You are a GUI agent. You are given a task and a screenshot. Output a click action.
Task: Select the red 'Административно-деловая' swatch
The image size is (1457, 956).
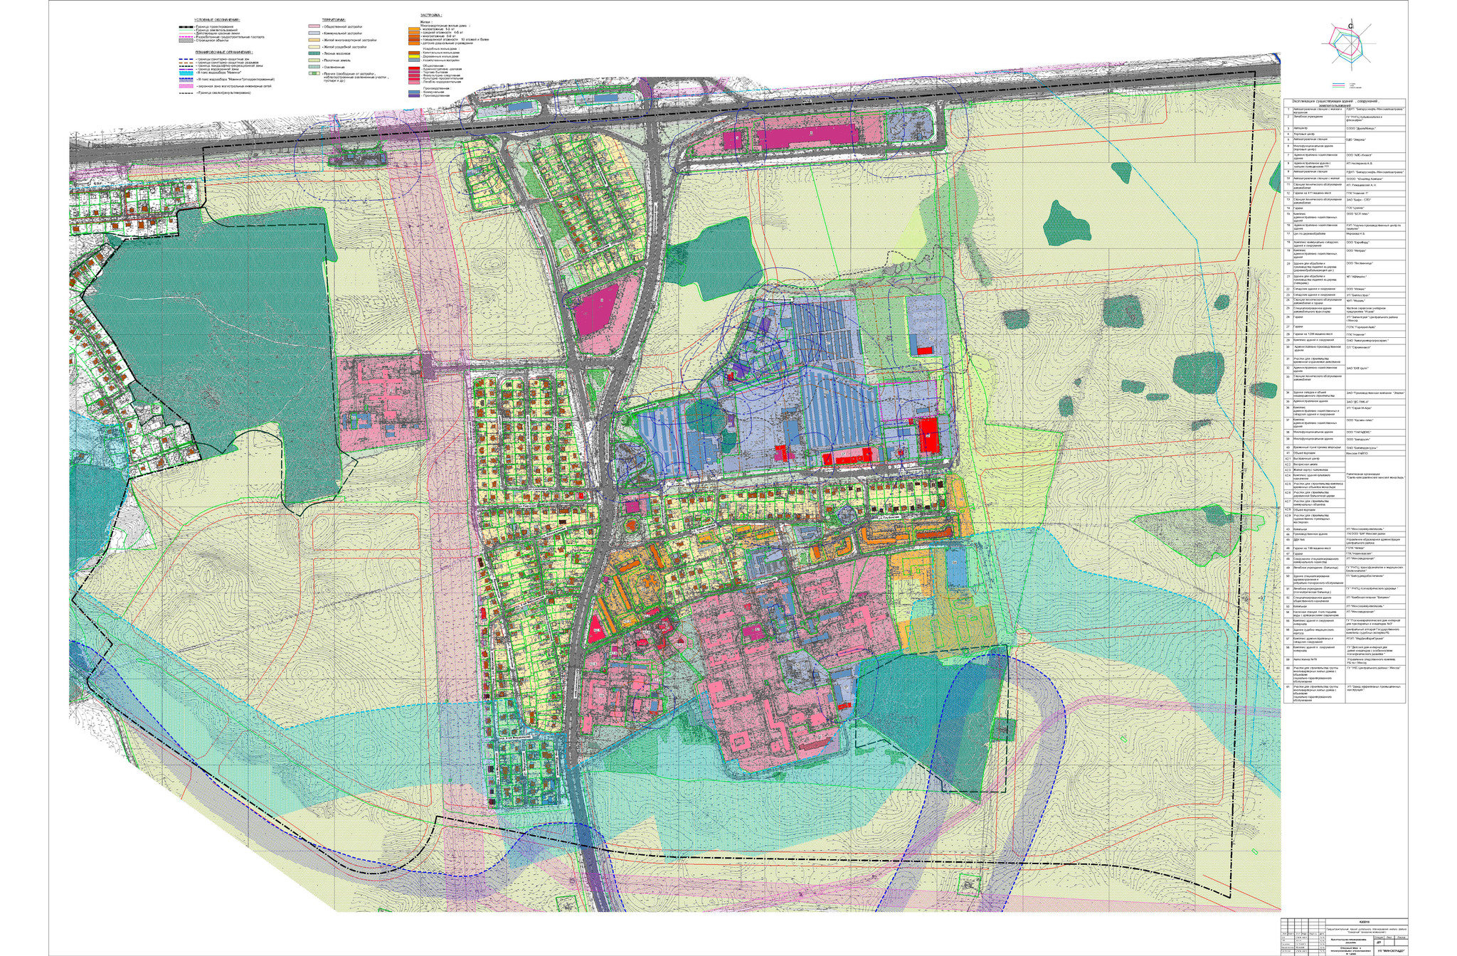414,68
